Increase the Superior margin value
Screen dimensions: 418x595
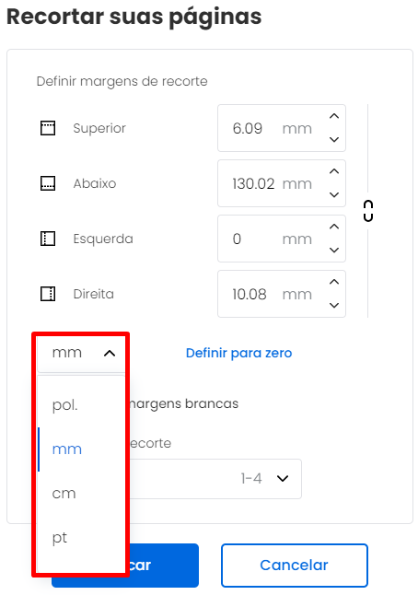click(x=334, y=116)
